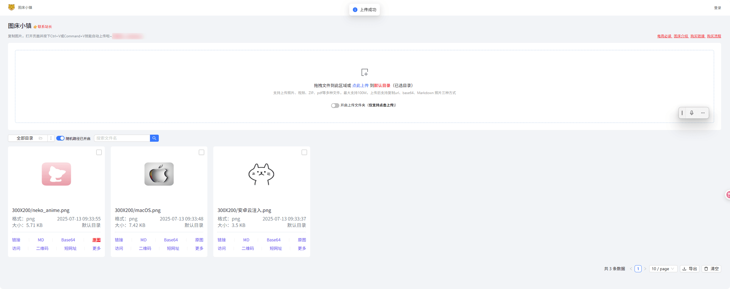Viewport: 730px width, 289px height.
Task: Expand the 10 / page size dropdown
Action: pos(663,269)
